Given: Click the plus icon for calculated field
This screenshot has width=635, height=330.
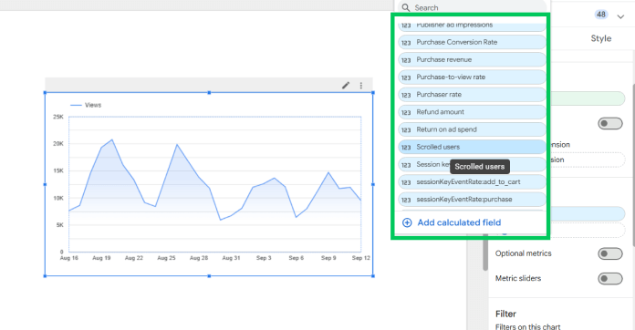Looking at the screenshot, I should click(407, 222).
